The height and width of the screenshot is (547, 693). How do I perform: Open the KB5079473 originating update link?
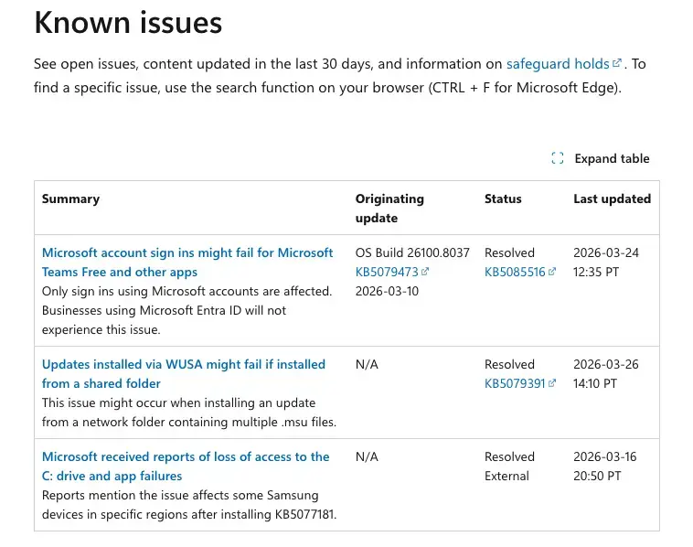tap(387, 273)
